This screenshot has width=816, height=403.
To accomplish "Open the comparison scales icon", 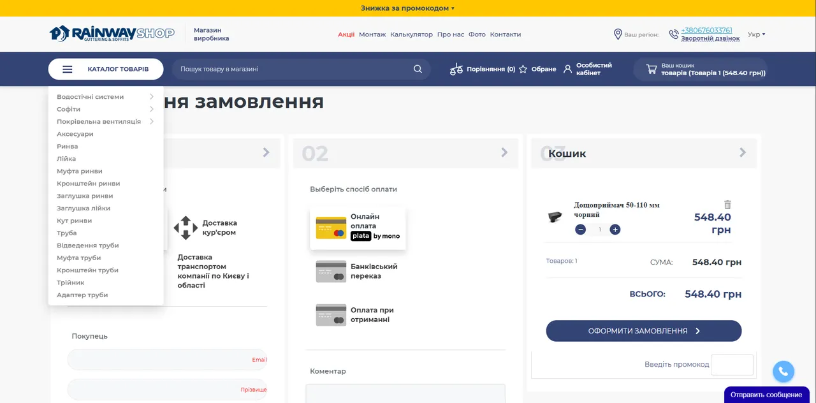I will 456,69.
